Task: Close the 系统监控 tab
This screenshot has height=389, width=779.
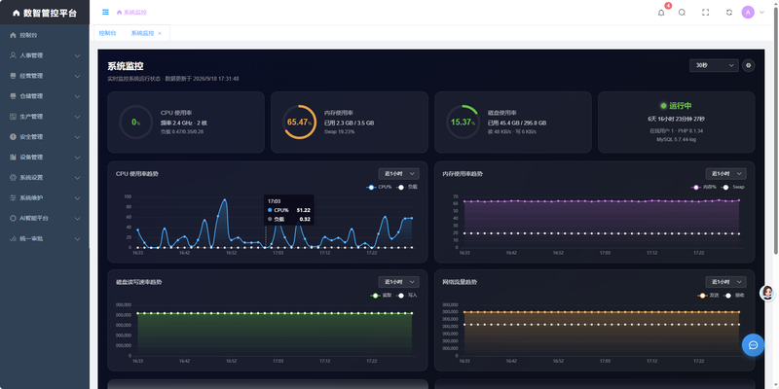Action: pos(160,33)
